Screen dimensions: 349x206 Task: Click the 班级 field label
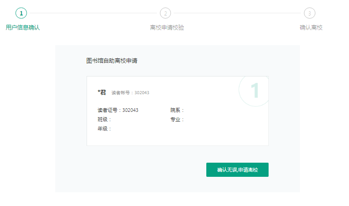tap(104, 119)
